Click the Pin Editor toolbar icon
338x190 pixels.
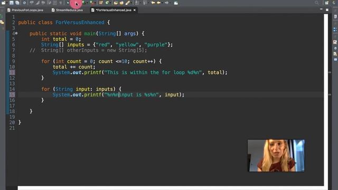pyautogui.click(x=176, y=3)
